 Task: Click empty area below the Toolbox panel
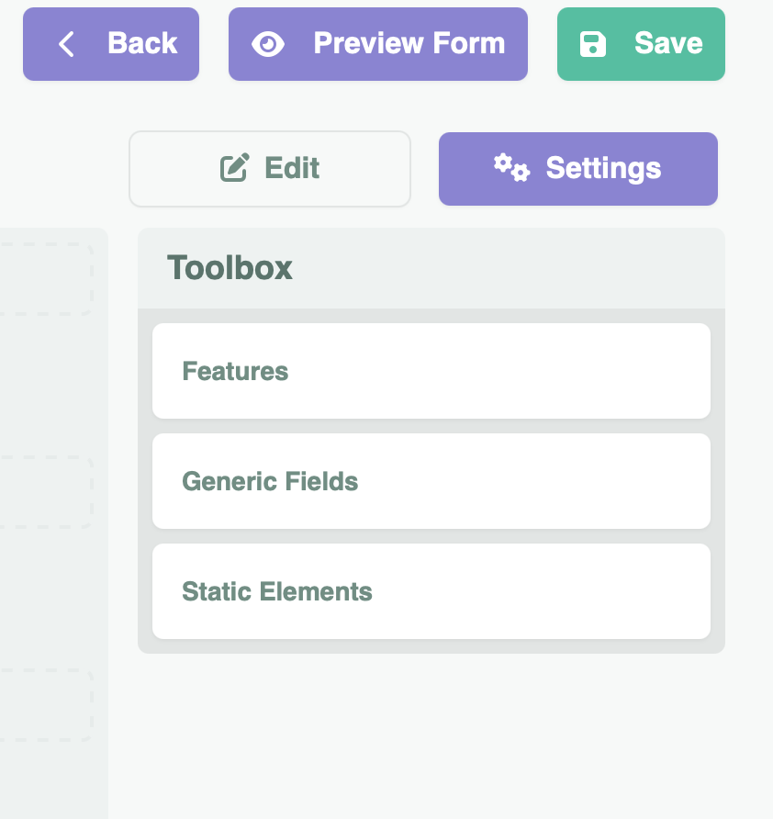click(x=431, y=735)
